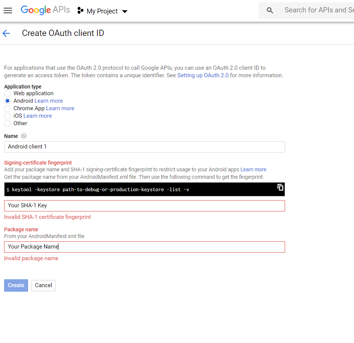Click the Name help question icon
This screenshot has width=354, height=343.
[x=24, y=136]
